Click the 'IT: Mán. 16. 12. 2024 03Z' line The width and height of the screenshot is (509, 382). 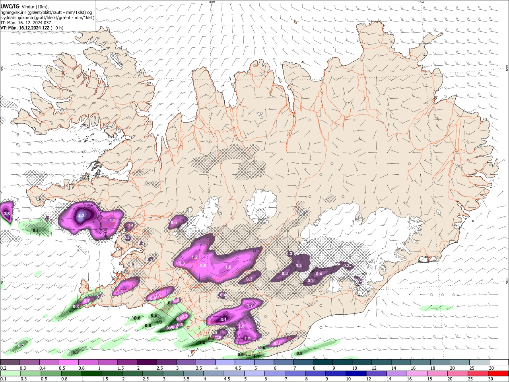click(x=27, y=23)
